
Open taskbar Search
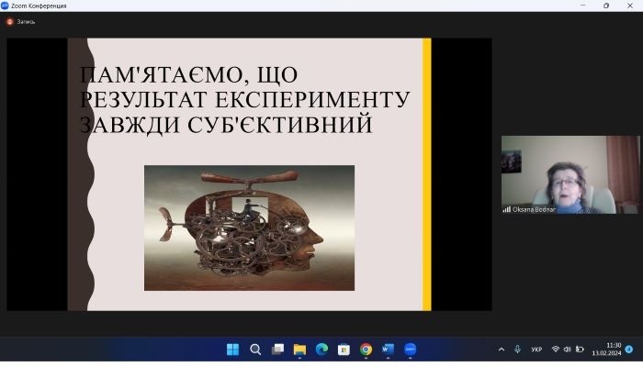[x=255, y=350]
